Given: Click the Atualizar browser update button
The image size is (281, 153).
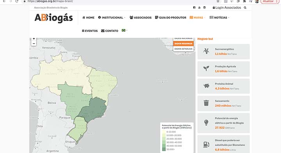Looking at the screenshot, I should pos(270,1).
